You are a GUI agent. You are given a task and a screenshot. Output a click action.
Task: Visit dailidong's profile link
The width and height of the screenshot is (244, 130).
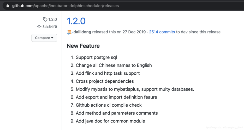coord(82,32)
